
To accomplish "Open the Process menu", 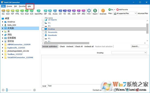I will (9, 6).
